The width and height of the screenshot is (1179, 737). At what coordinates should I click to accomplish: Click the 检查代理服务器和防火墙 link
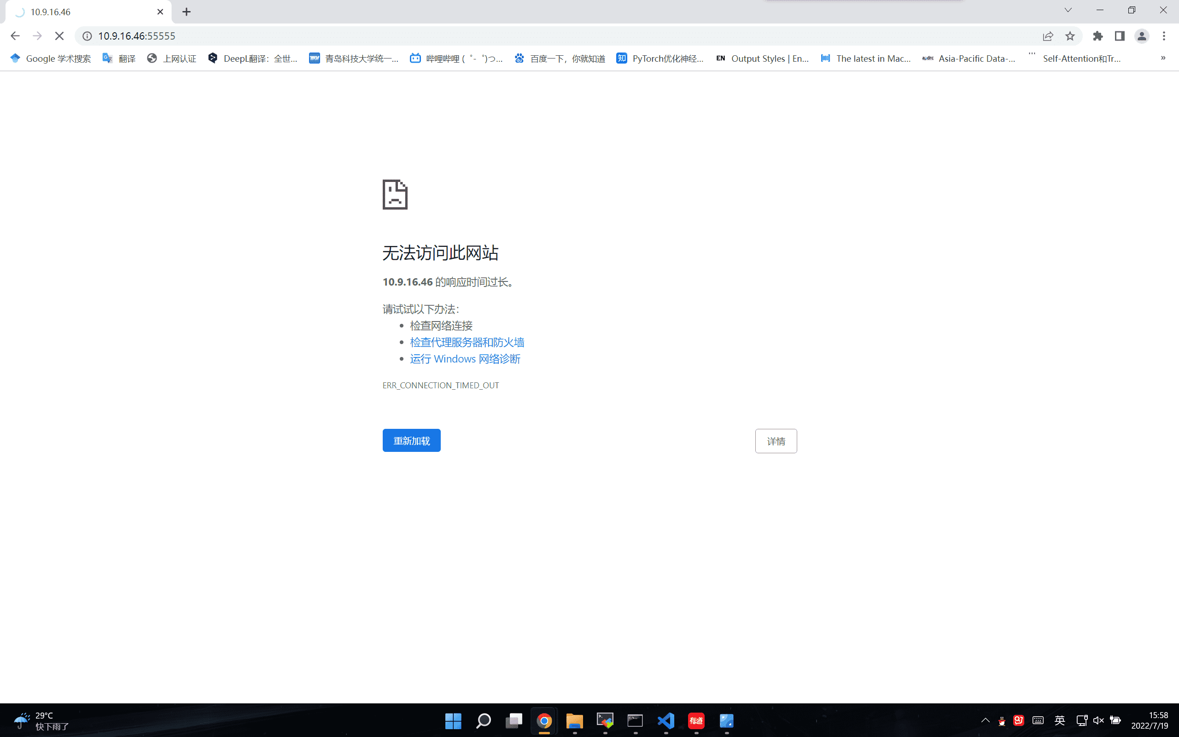click(x=467, y=342)
